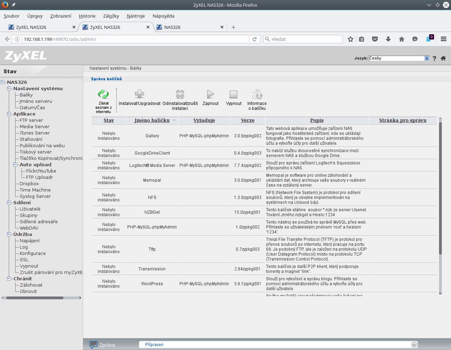Image resolution: width=451 pixels, height=350 pixels.
Task: Open the Úpravy menu
Action: pos(35,16)
